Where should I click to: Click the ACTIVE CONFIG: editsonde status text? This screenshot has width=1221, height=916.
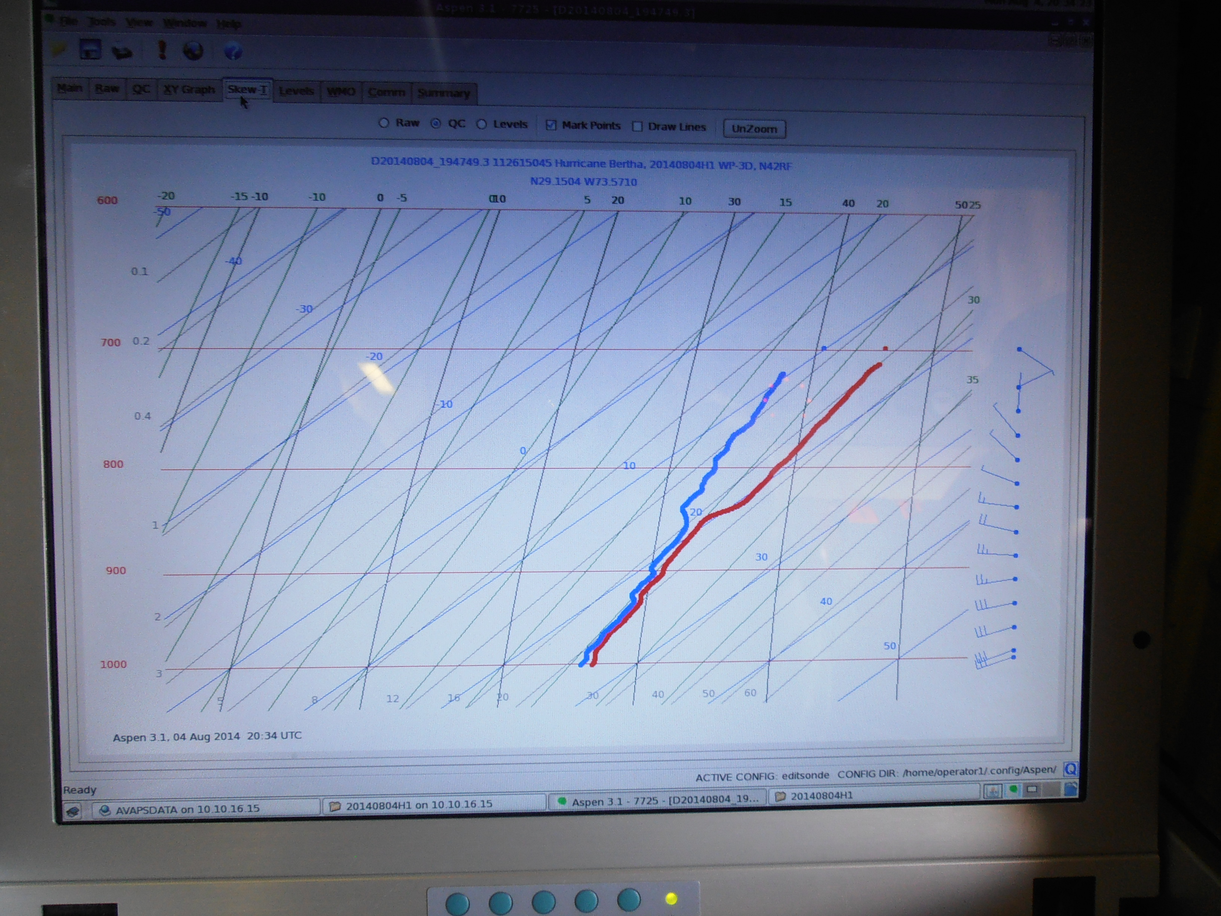[x=762, y=776]
